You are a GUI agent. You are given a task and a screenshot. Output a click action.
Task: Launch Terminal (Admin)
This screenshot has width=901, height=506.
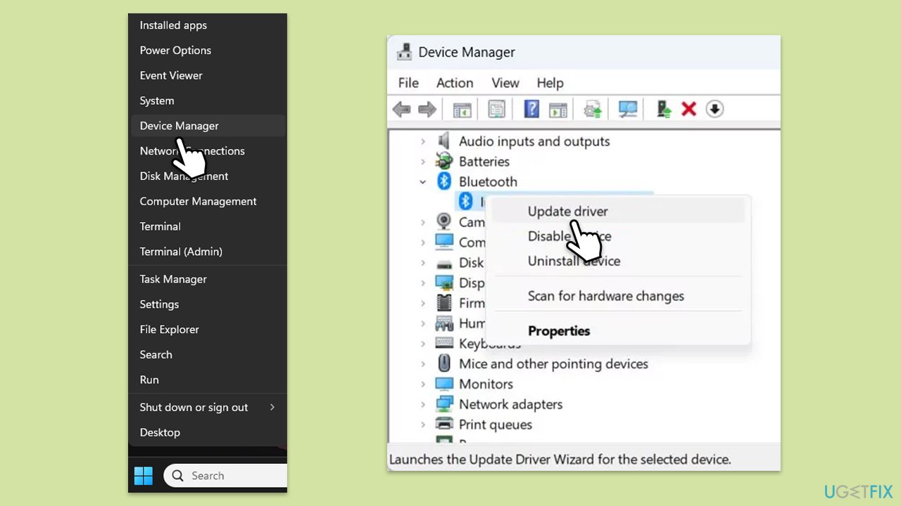tap(208, 252)
